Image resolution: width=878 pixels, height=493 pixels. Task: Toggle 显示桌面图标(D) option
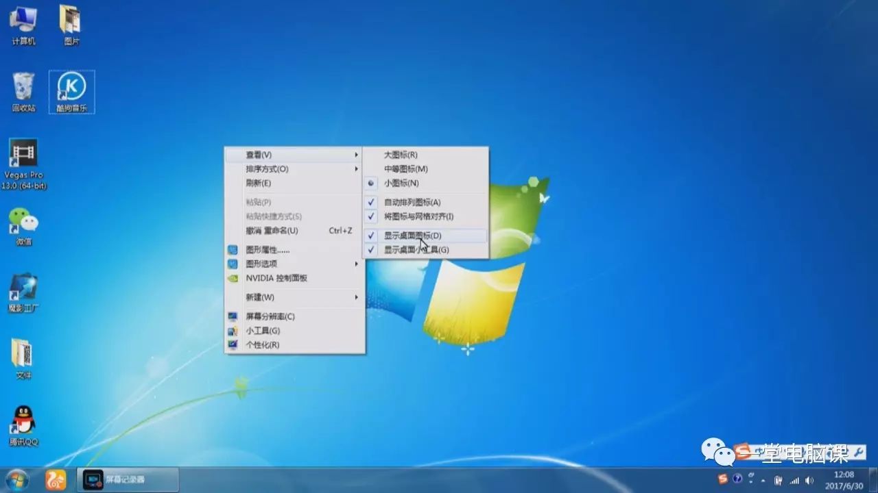point(425,236)
